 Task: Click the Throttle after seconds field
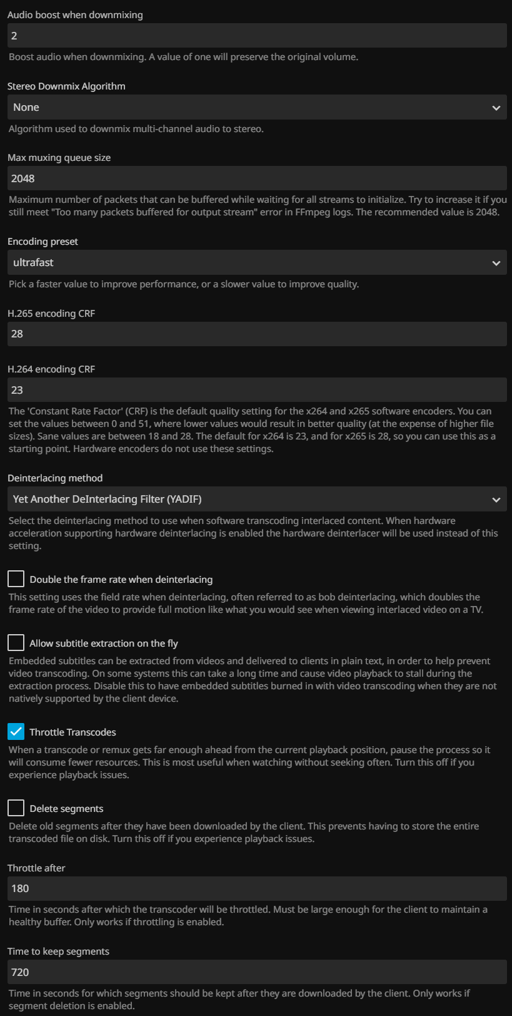coord(256,888)
